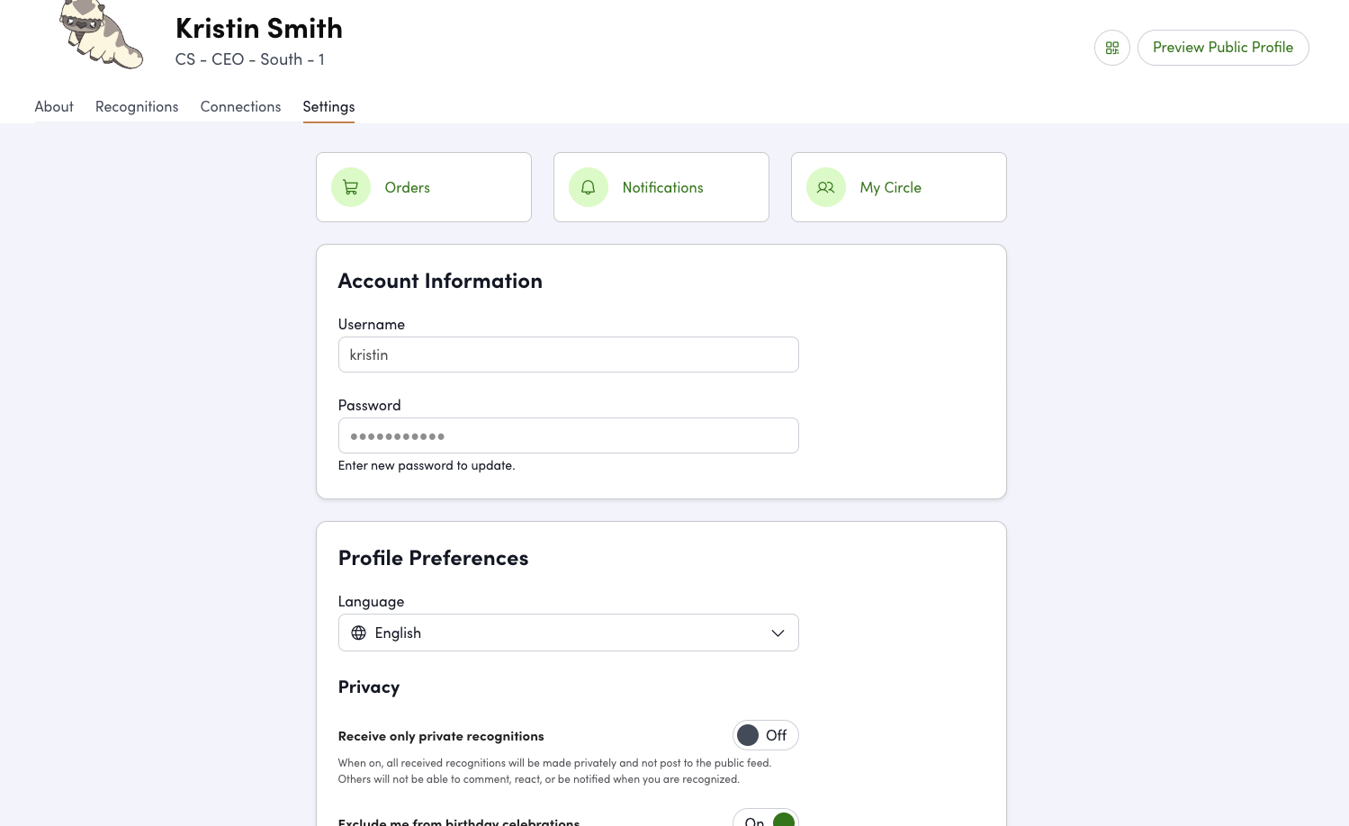Open the My Circle card
Screen dimensions: 1349x826
click(x=899, y=187)
